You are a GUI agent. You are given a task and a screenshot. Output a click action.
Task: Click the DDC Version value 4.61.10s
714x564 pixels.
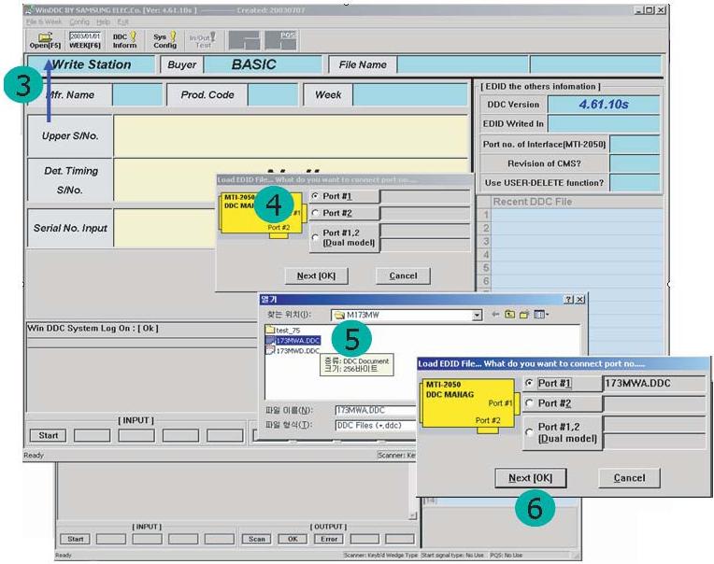click(x=604, y=105)
